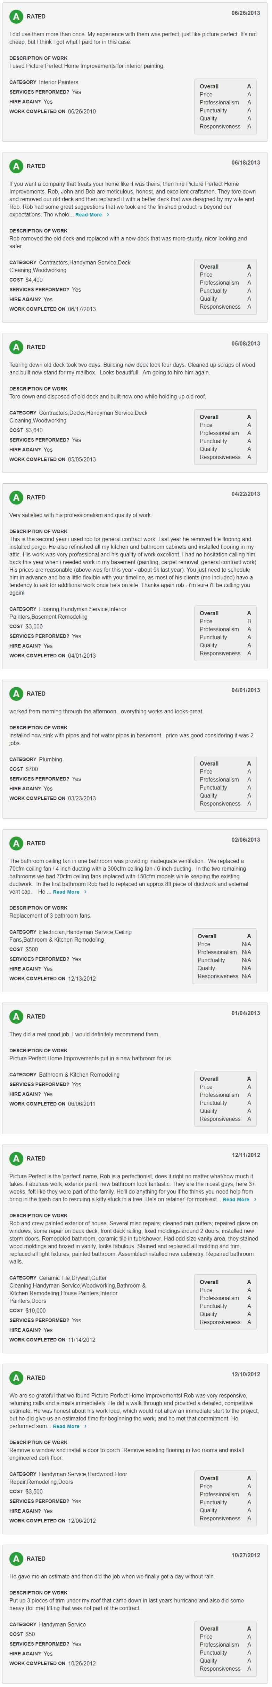Click the Price B grade in the 04/22/2013 review
The height and width of the screenshot is (1687, 272).
coord(248,621)
